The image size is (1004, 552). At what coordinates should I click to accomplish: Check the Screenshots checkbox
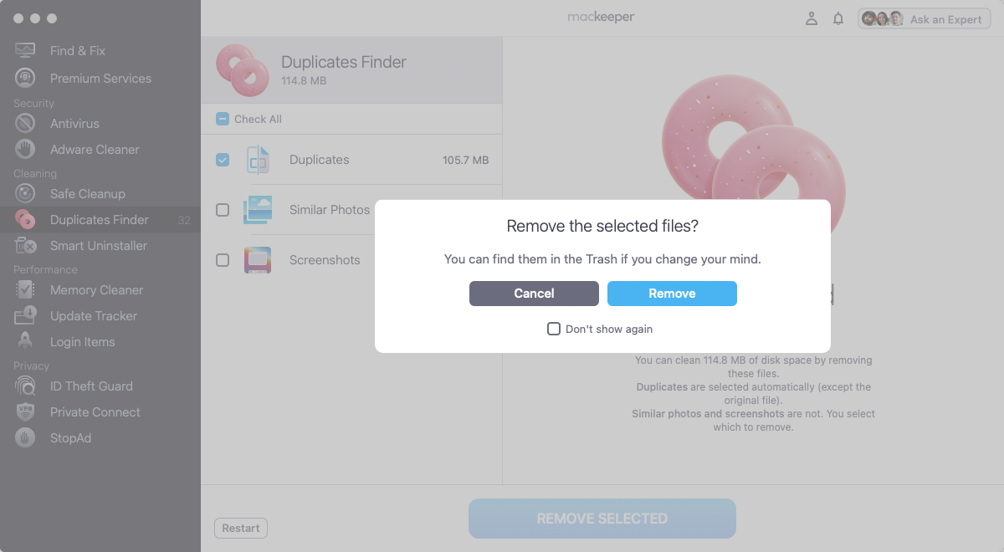click(223, 260)
